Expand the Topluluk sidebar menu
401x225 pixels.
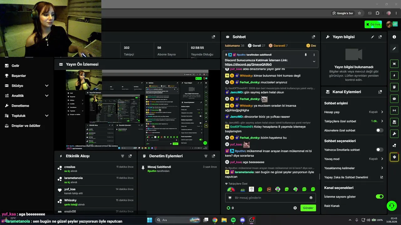tap(47, 116)
